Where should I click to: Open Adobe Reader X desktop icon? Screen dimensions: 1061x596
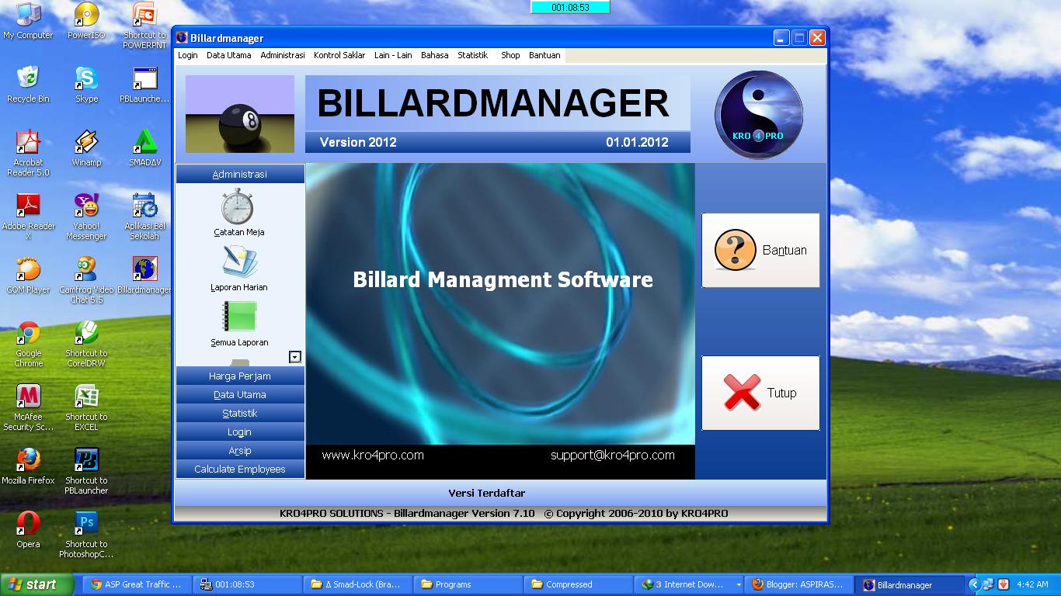28,217
